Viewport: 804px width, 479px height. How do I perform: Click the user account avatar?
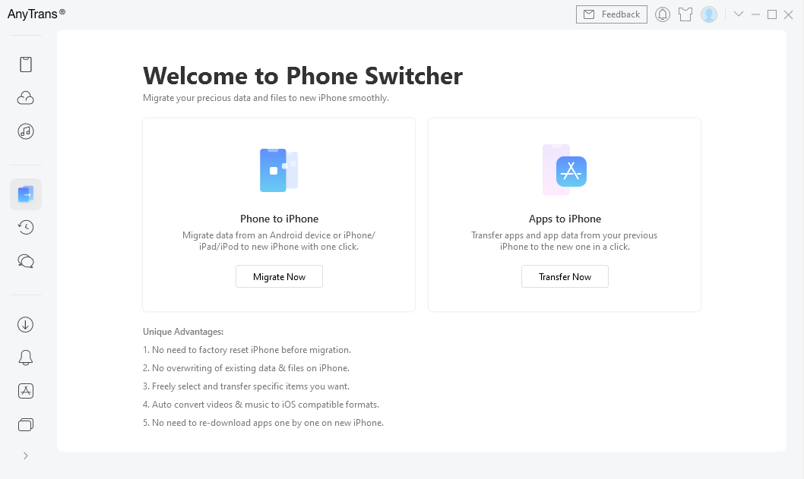(709, 14)
